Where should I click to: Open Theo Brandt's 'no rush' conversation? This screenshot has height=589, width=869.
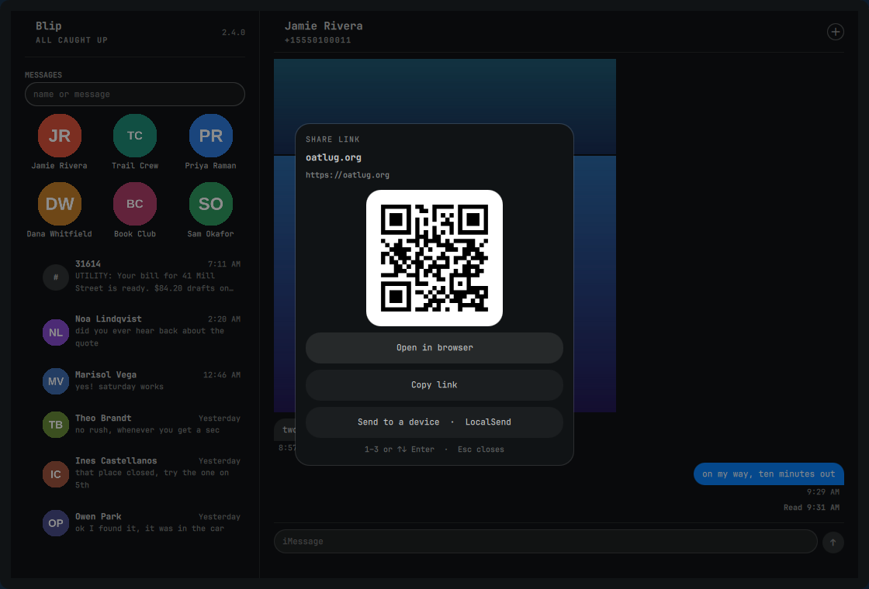click(x=135, y=424)
